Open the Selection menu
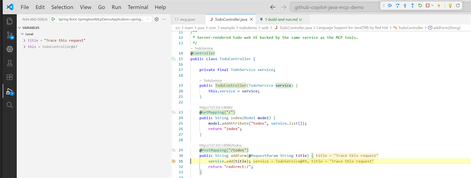The image size is (471, 178). click(x=62, y=7)
